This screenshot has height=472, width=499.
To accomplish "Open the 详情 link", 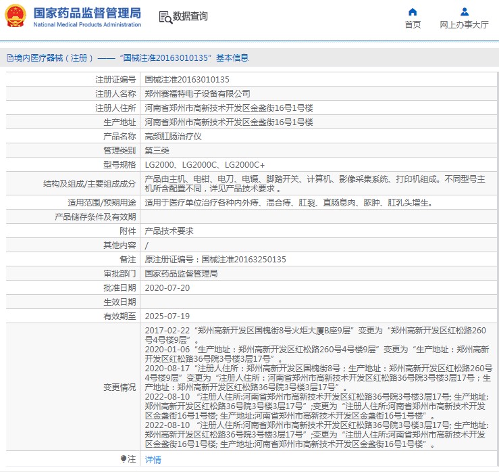I will point(153,459).
